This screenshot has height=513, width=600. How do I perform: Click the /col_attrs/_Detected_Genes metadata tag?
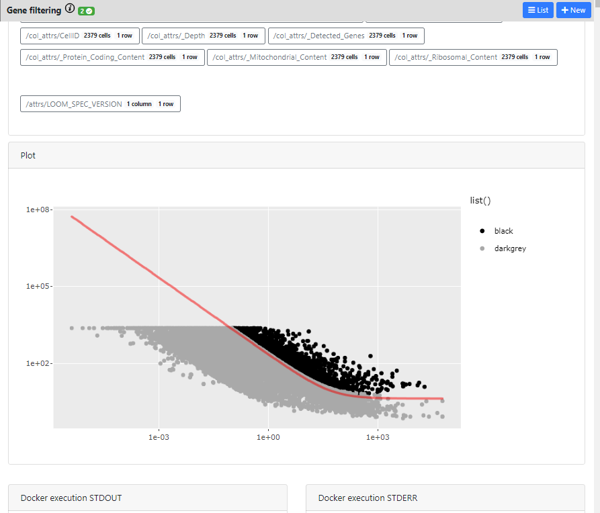pos(345,36)
